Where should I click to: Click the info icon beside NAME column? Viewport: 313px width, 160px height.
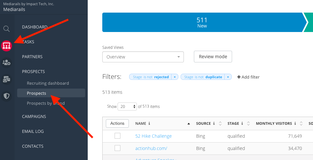(149, 123)
